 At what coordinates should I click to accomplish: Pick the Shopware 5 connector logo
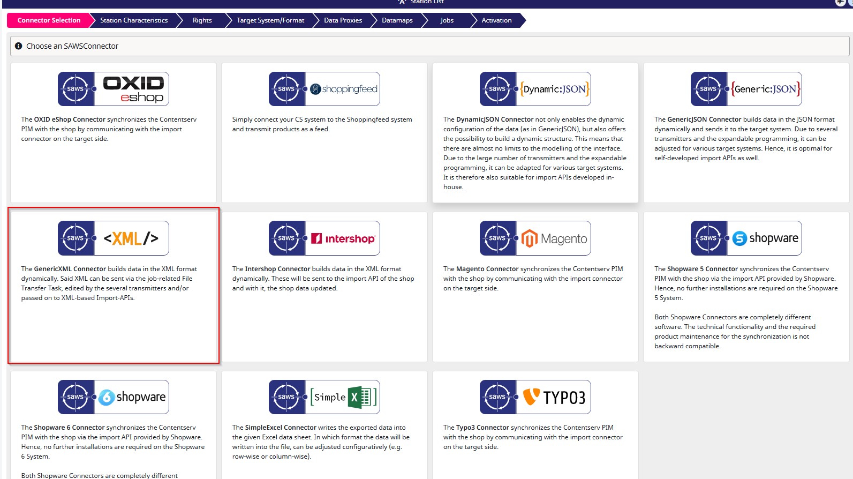(x=746, y=238)
